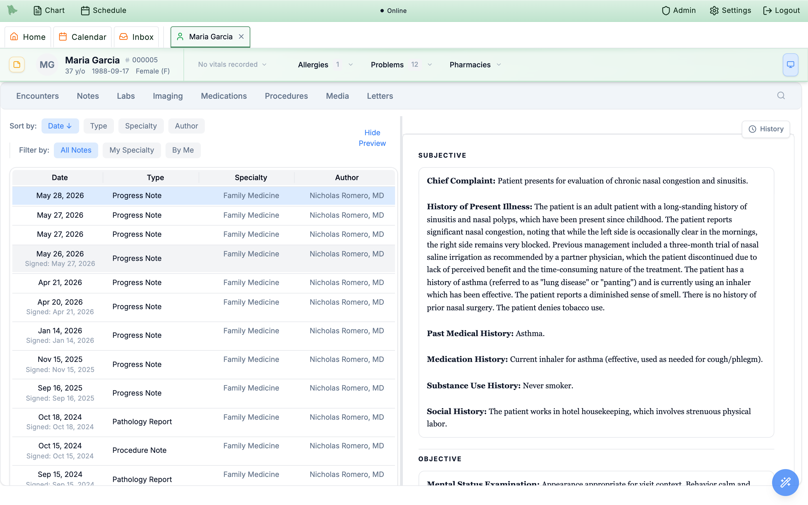Click the Date column header
The image size is (808, 505).
click(60, 177)
